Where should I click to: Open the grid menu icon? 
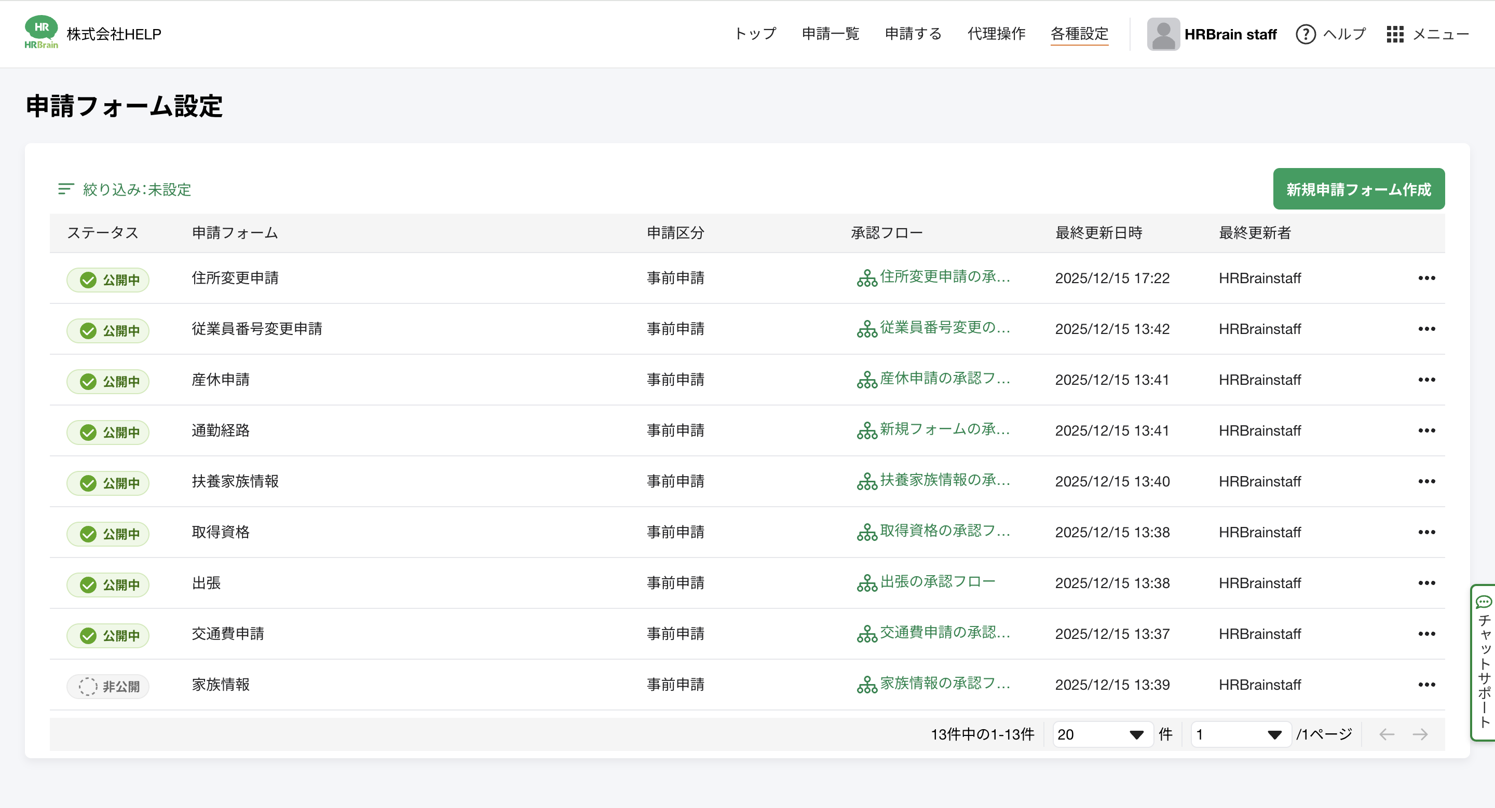coord(1395,34)
